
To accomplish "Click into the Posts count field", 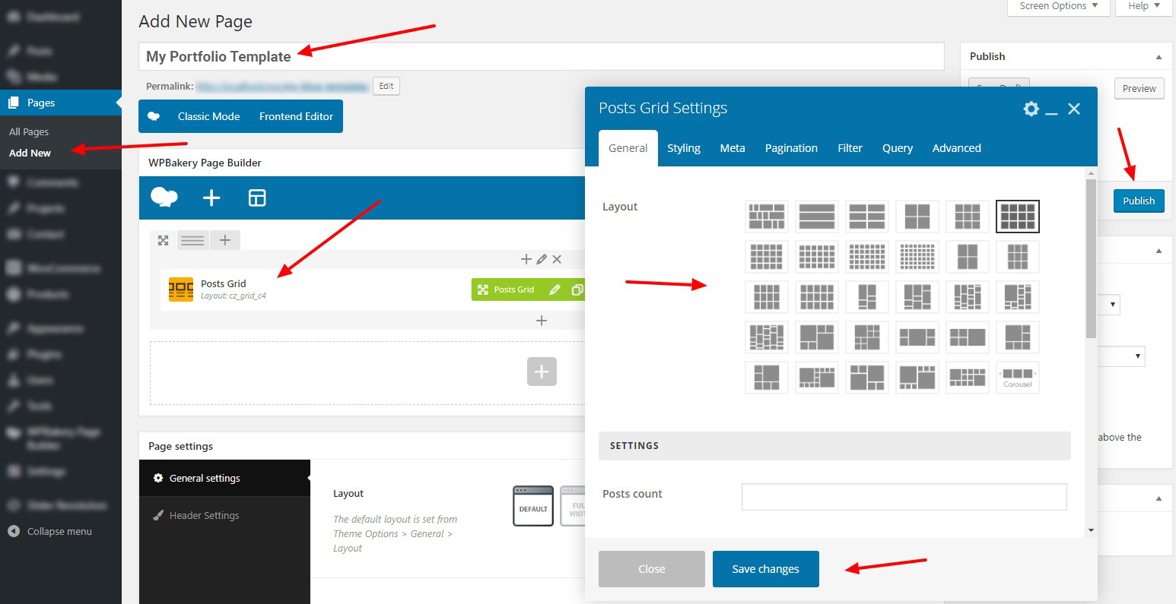I will (904, 497).
